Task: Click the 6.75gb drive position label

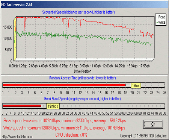Action: (64, 66)
